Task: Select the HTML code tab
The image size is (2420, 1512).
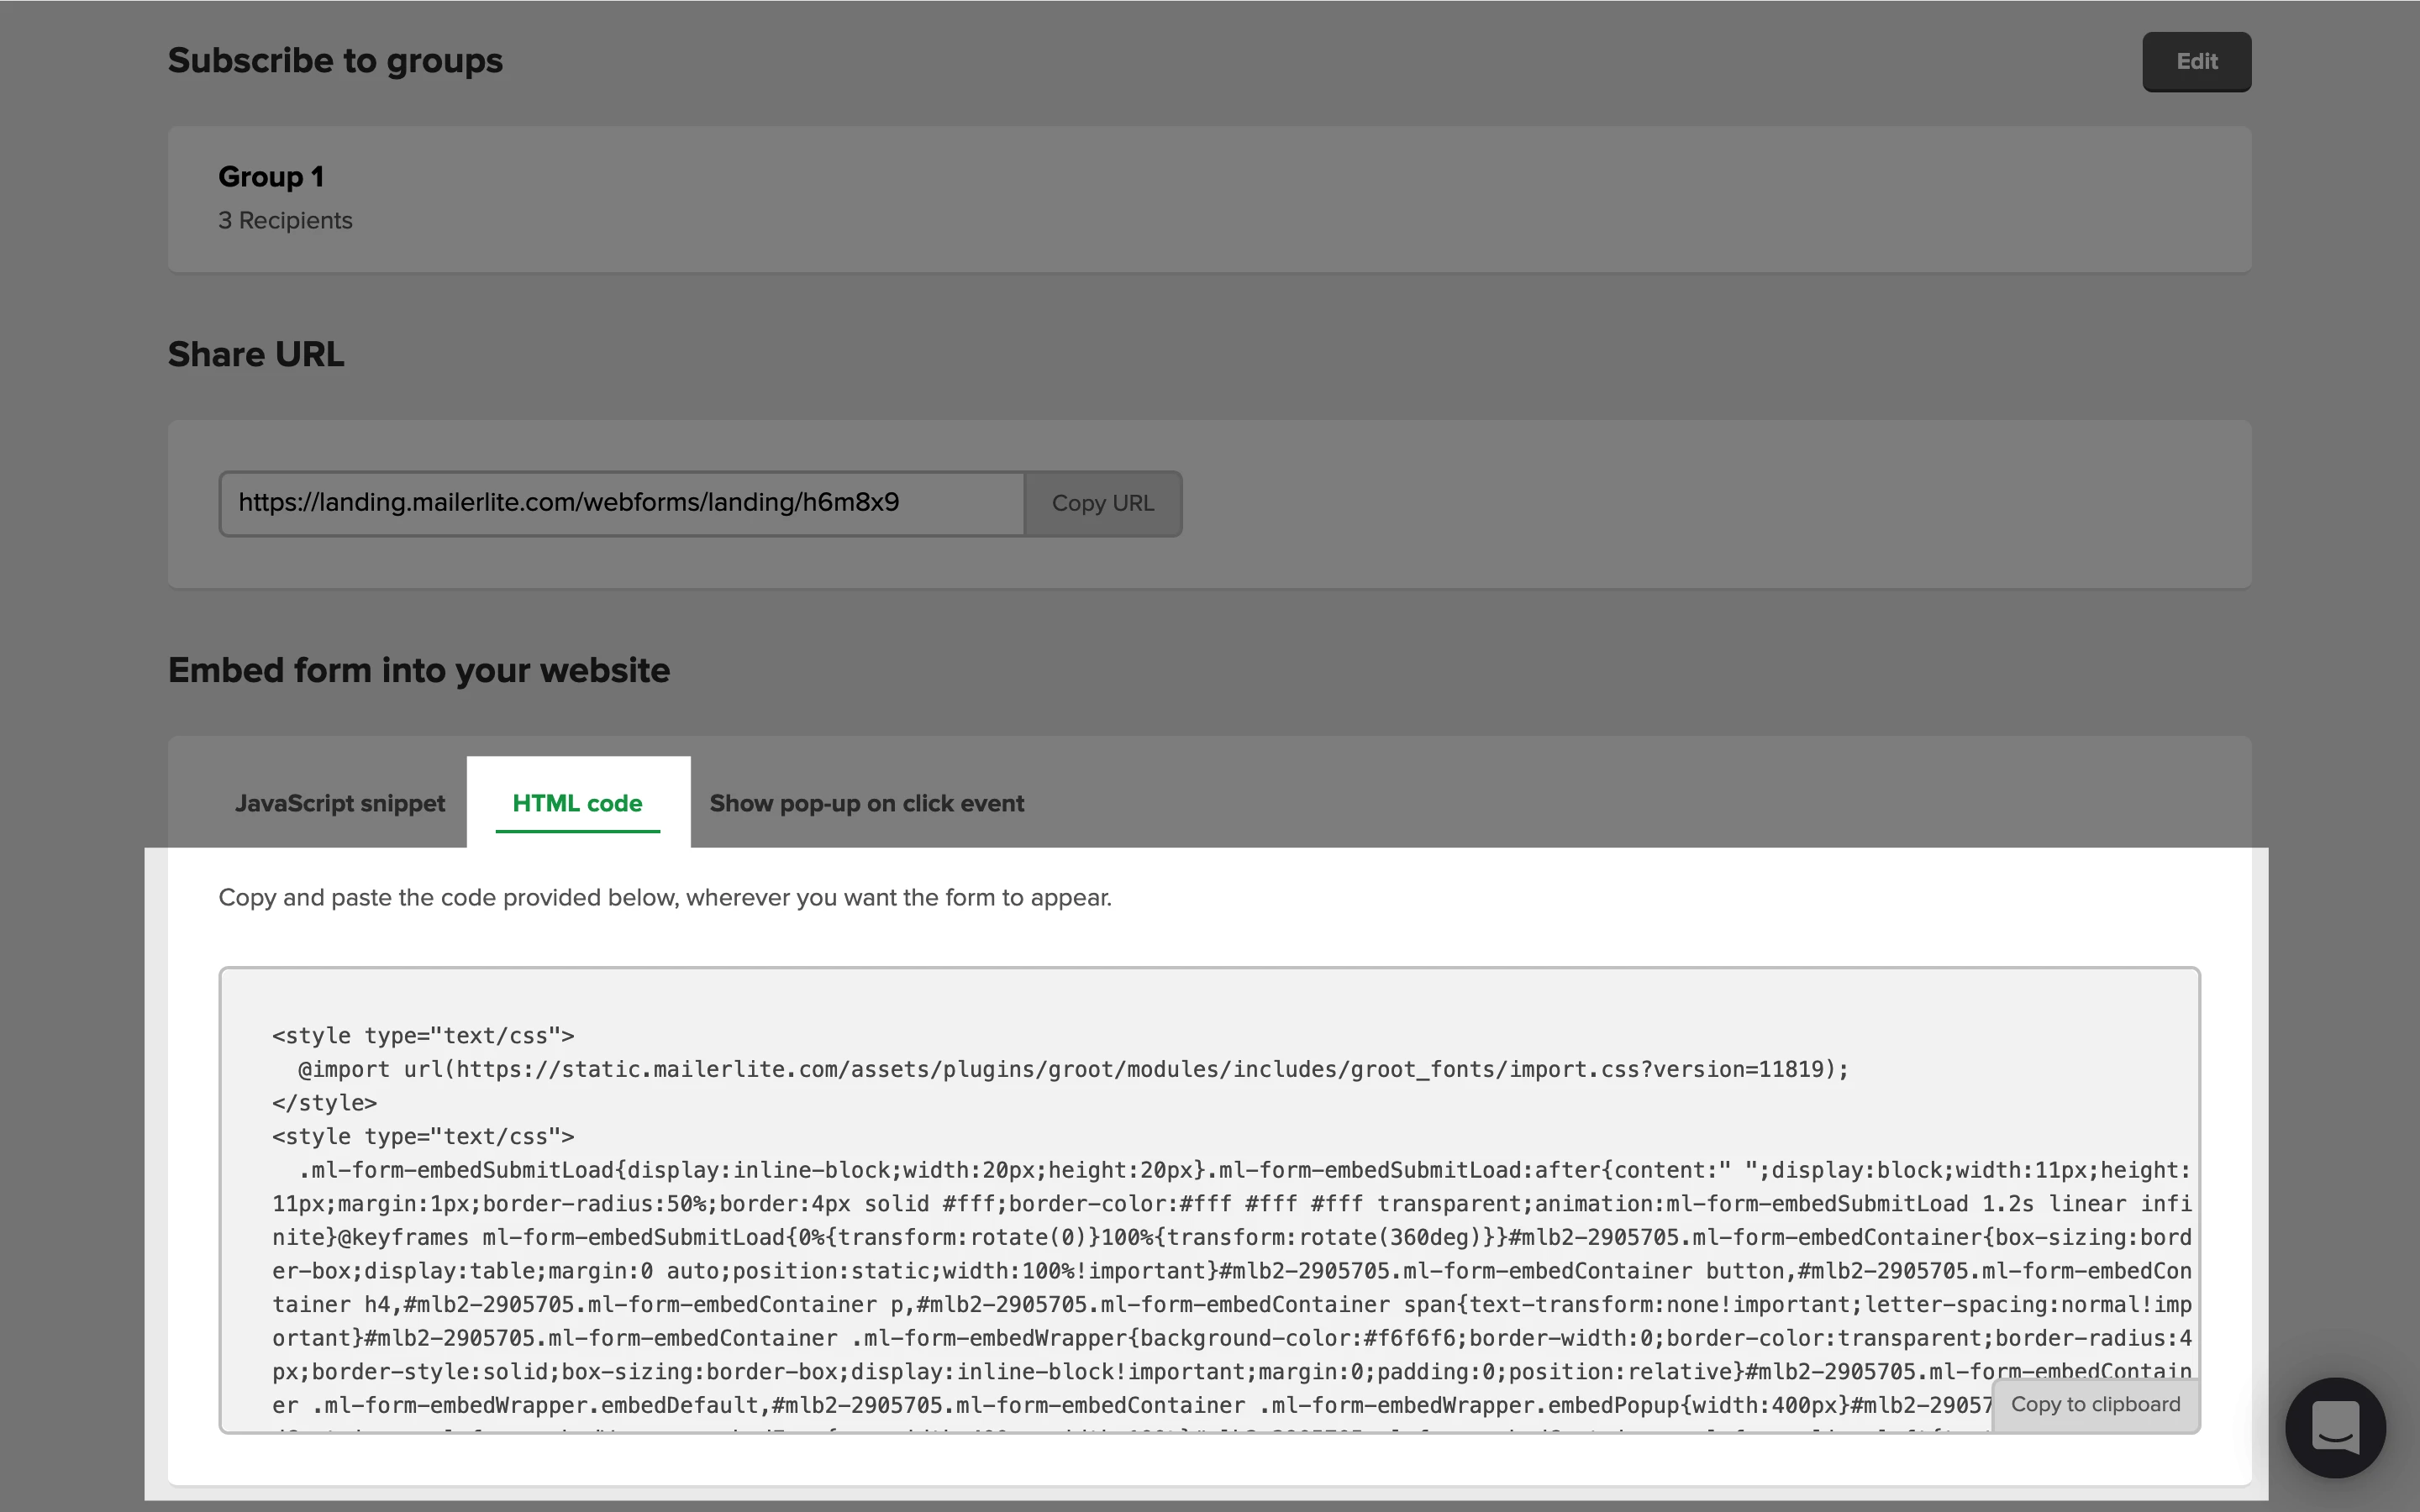Action: tap(577, 803)
